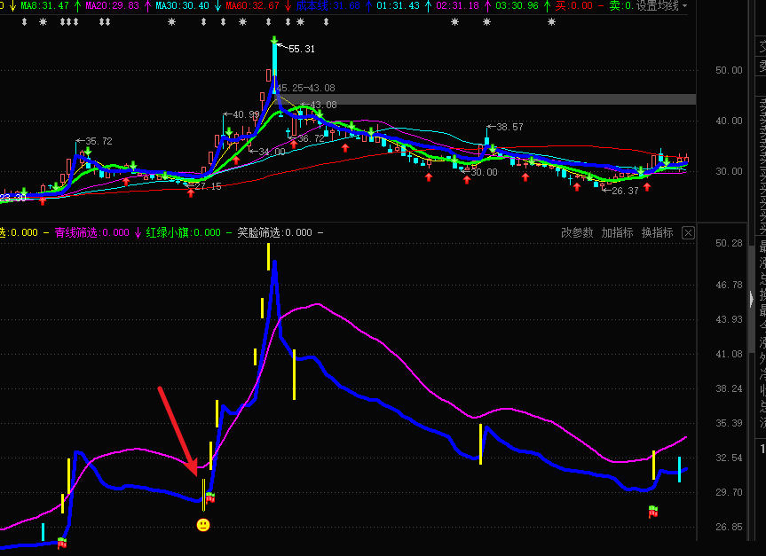Screen dimensions: 766x556
Task: Click the flag icon at the bottom-left of the indicator panel
Action: [61, 543]
